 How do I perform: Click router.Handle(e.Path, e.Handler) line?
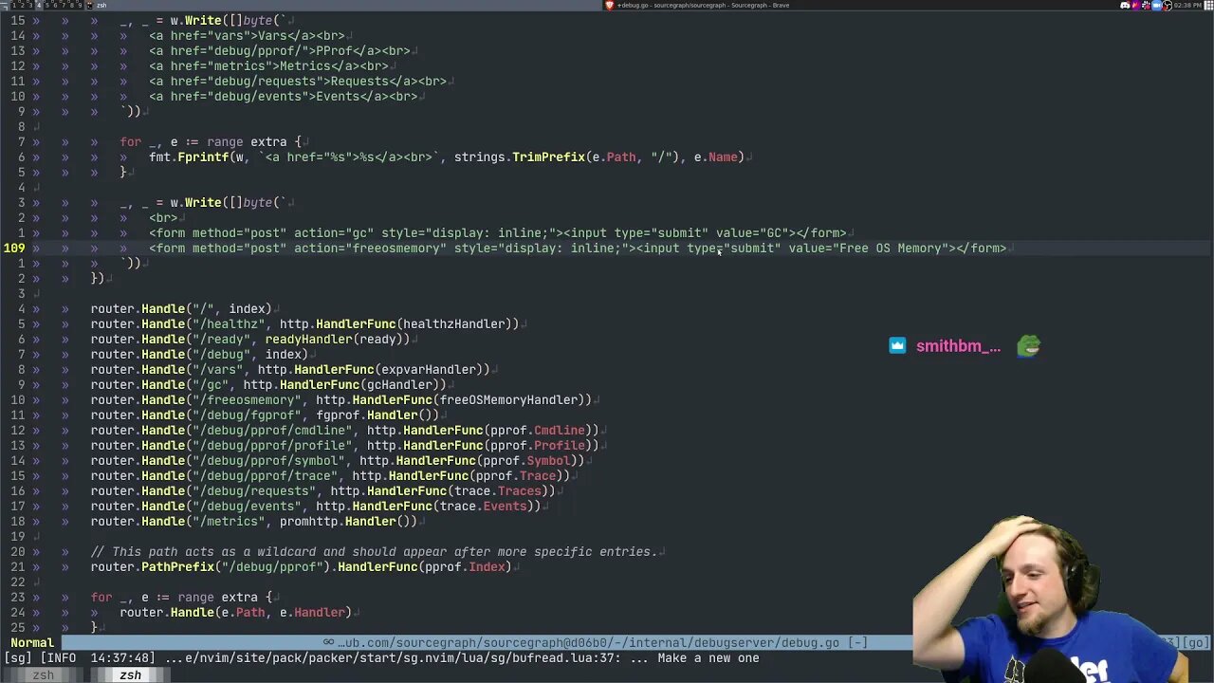tap(236, 612)
